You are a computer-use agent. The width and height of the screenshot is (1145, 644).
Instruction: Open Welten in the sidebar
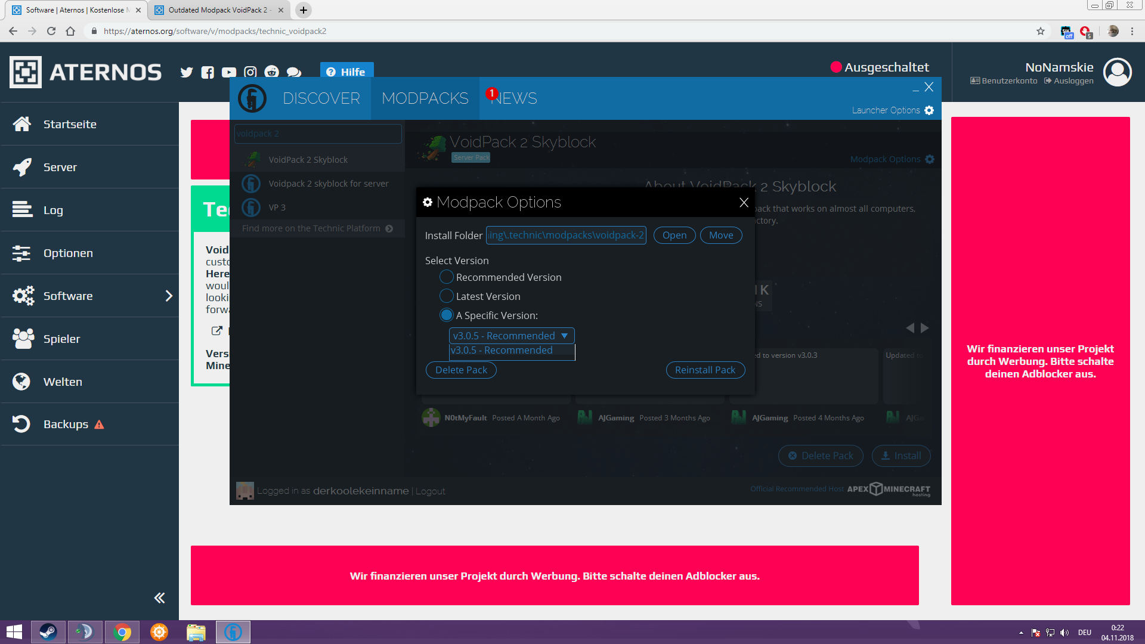89,382
